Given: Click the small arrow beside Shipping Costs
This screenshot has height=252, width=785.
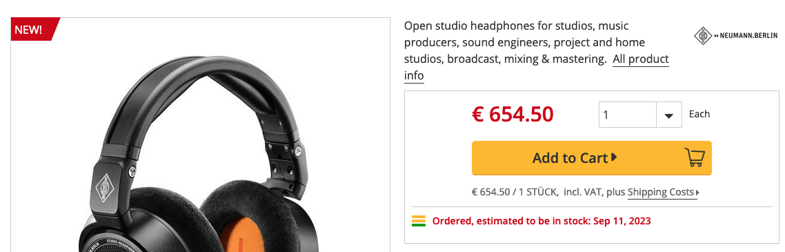Looking at the screenshot, I should click(x=698, y=193).
